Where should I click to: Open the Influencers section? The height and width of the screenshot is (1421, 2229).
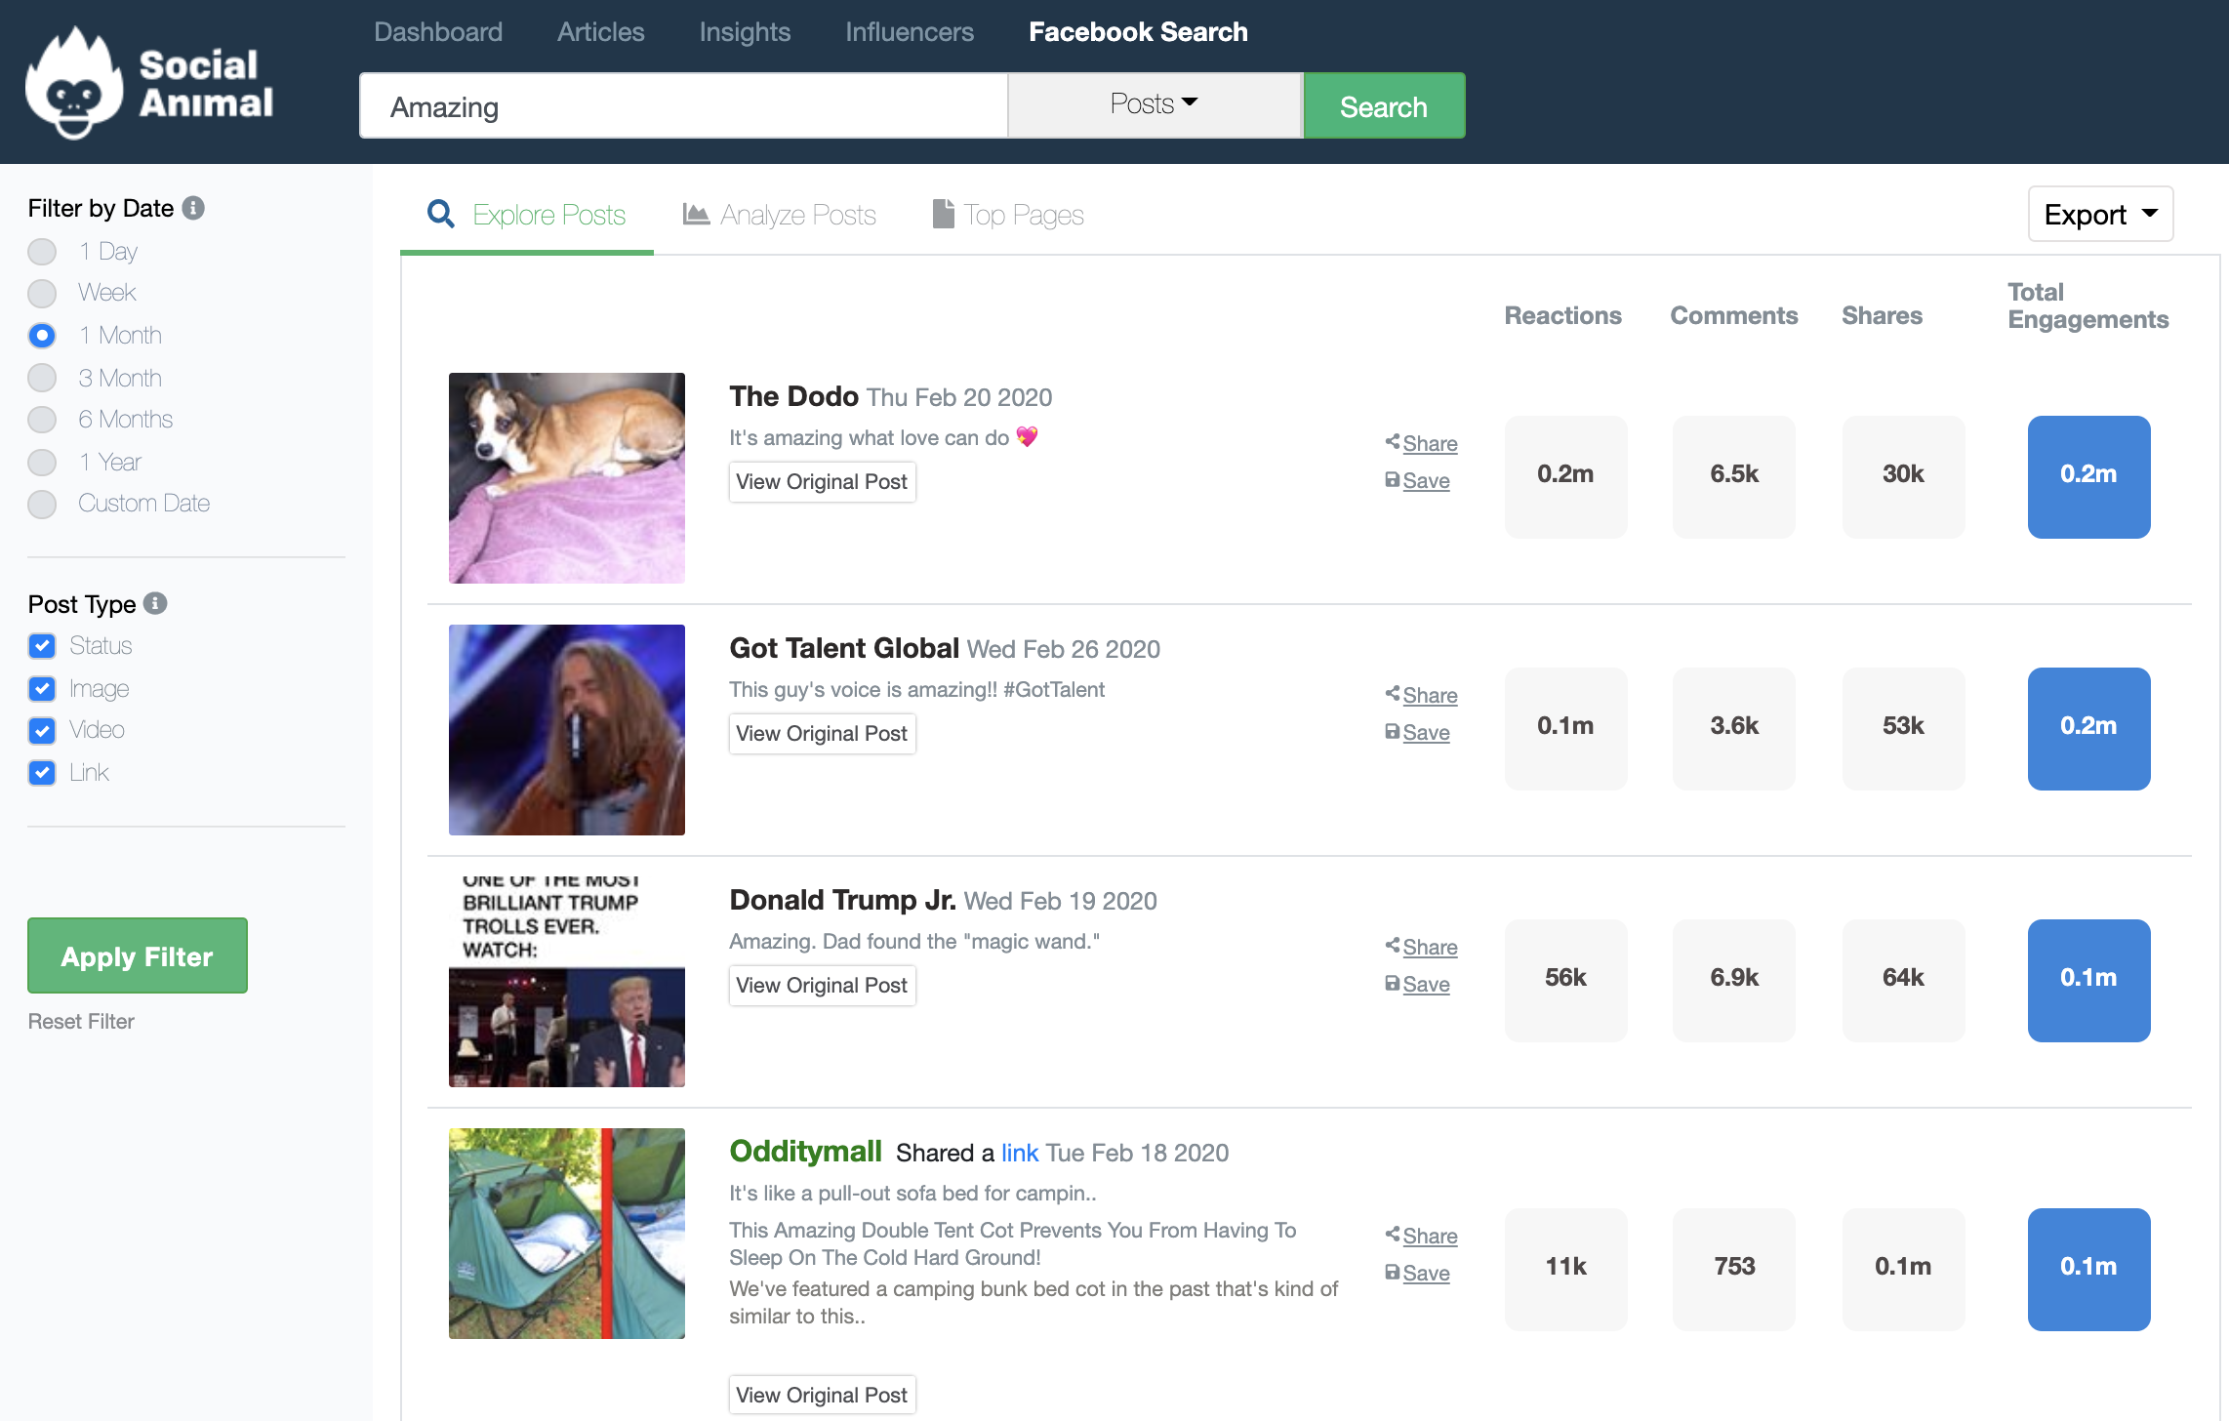[910, 32]
